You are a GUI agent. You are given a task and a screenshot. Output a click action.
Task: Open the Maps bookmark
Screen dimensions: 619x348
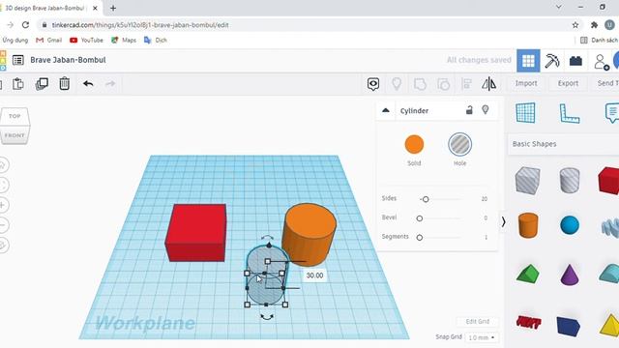click(124, 40)
